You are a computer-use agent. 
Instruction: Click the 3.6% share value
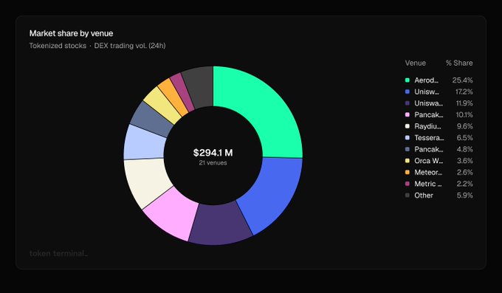(x=465, y=161)
